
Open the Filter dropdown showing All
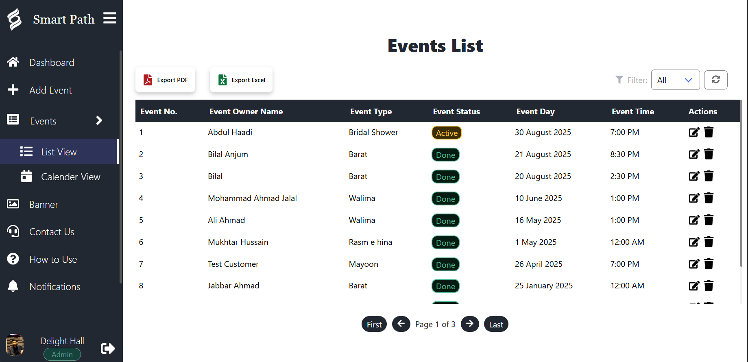[675, 80]
